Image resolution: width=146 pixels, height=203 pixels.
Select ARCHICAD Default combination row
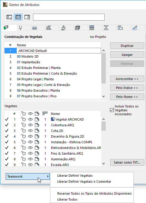(53, 51)
